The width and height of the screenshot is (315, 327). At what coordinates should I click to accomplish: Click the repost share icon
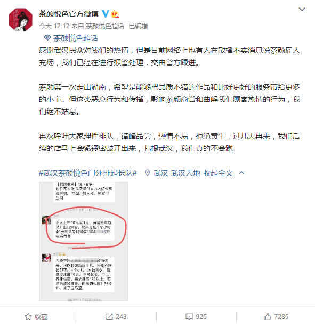pyautogui.click(x=109, y=316)
